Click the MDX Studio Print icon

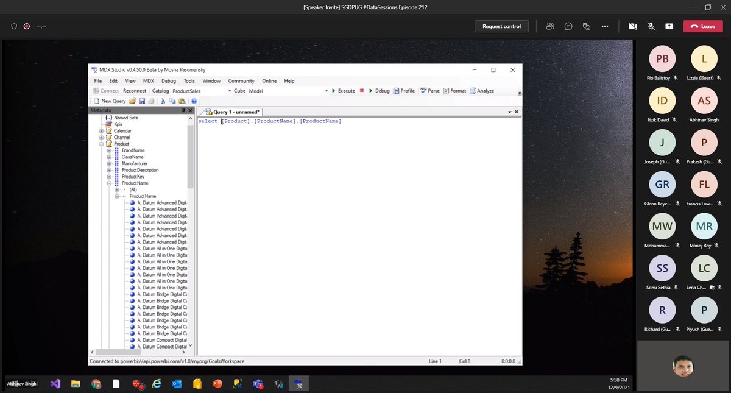(x=151, y=101)
